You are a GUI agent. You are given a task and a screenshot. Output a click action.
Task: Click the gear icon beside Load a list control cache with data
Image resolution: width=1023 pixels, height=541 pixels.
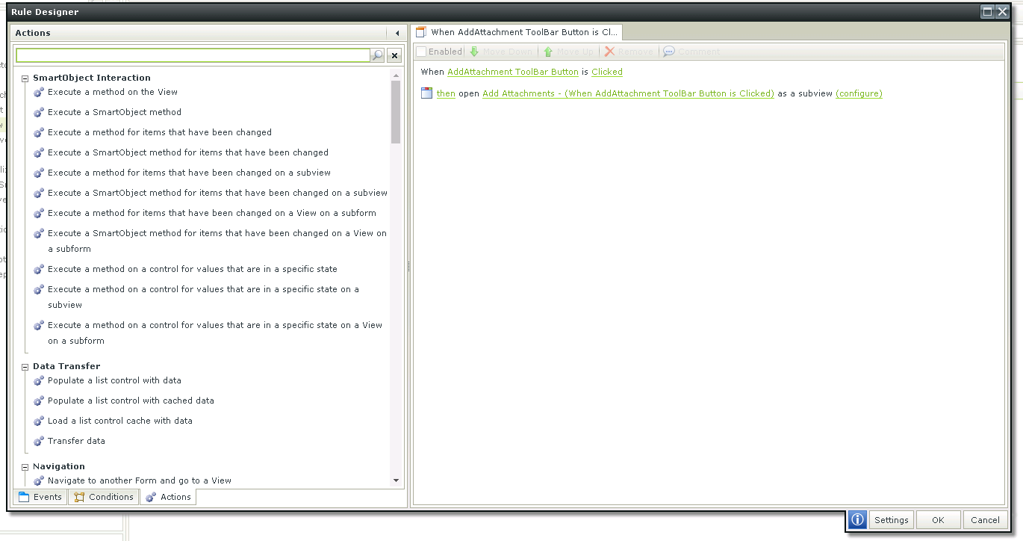point(39,421)
